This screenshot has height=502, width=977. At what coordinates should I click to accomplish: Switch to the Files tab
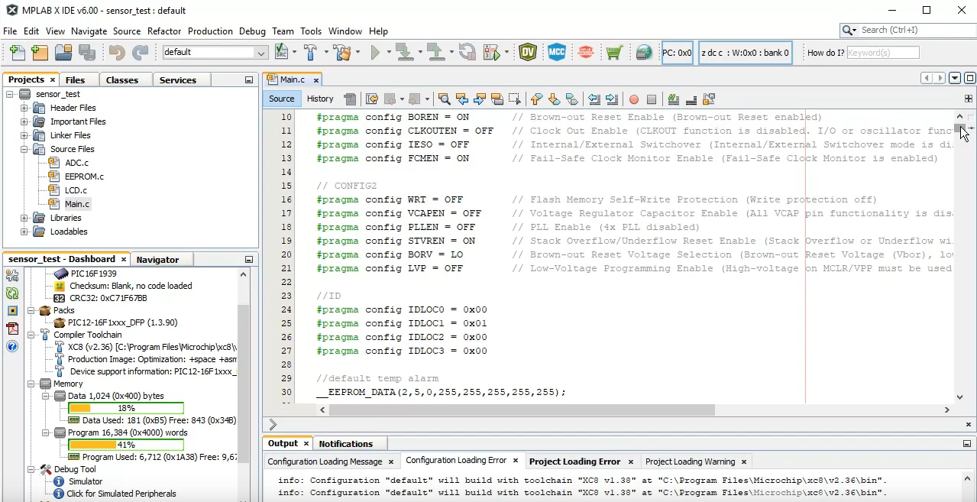pyautogui.click(x=75, y=79)
